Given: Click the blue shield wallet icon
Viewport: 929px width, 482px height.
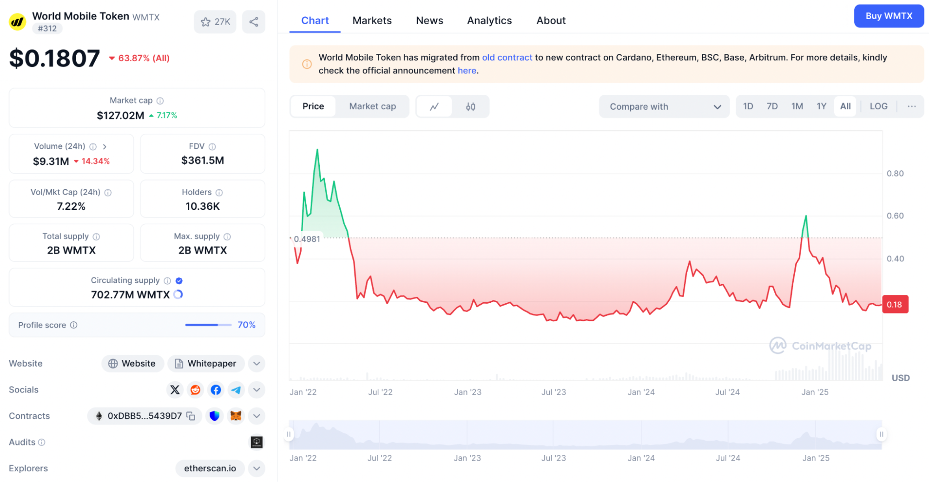Looking at the screenshot, I should [214, 416].
